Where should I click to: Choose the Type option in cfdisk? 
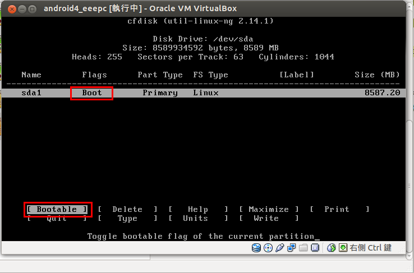[x=127, y=219]
